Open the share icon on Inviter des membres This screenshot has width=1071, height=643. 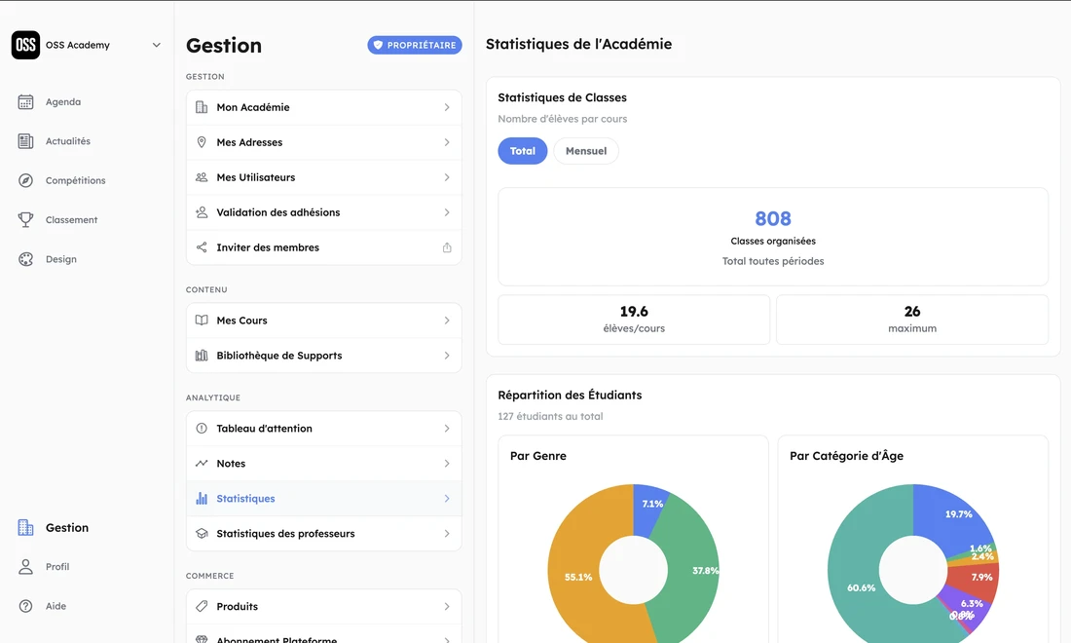447,247
